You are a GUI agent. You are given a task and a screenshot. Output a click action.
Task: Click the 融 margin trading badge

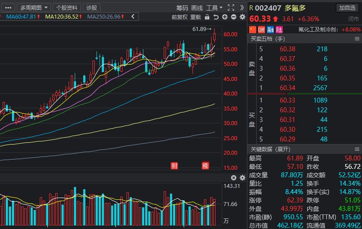coord(270,30)
